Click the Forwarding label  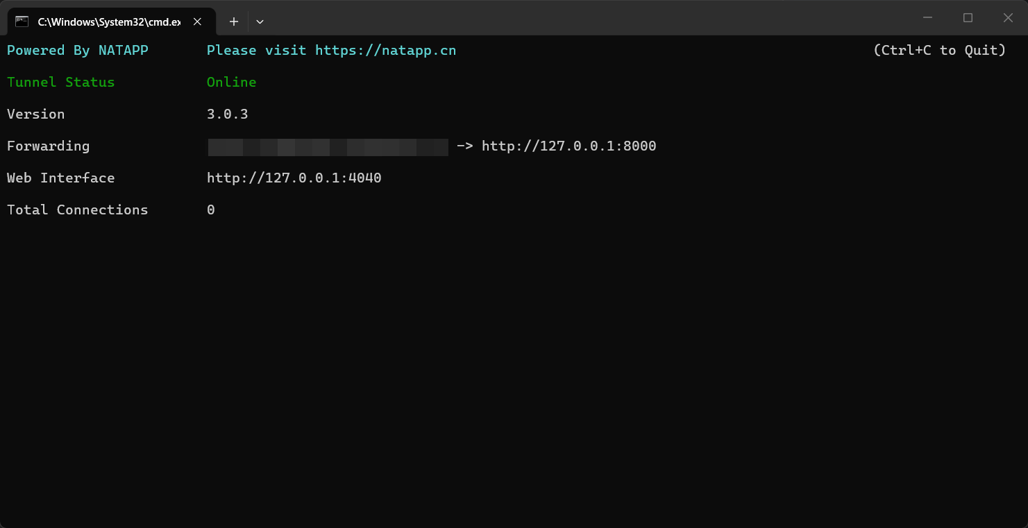49,146
